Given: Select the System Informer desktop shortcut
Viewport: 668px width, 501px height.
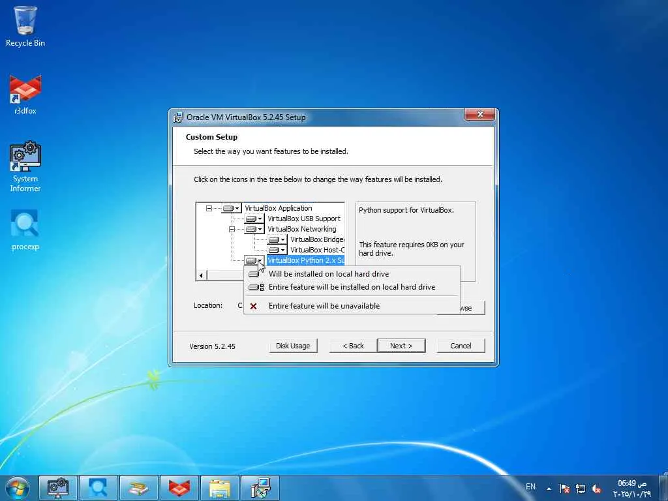Looking at the screenshot, I should tap(25, 166).
